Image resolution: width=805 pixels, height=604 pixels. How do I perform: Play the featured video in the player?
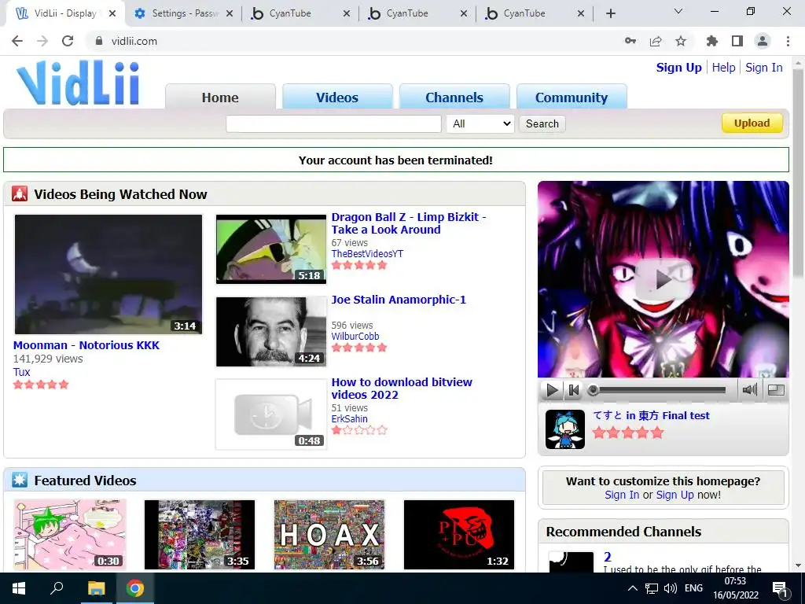point(552,390)
